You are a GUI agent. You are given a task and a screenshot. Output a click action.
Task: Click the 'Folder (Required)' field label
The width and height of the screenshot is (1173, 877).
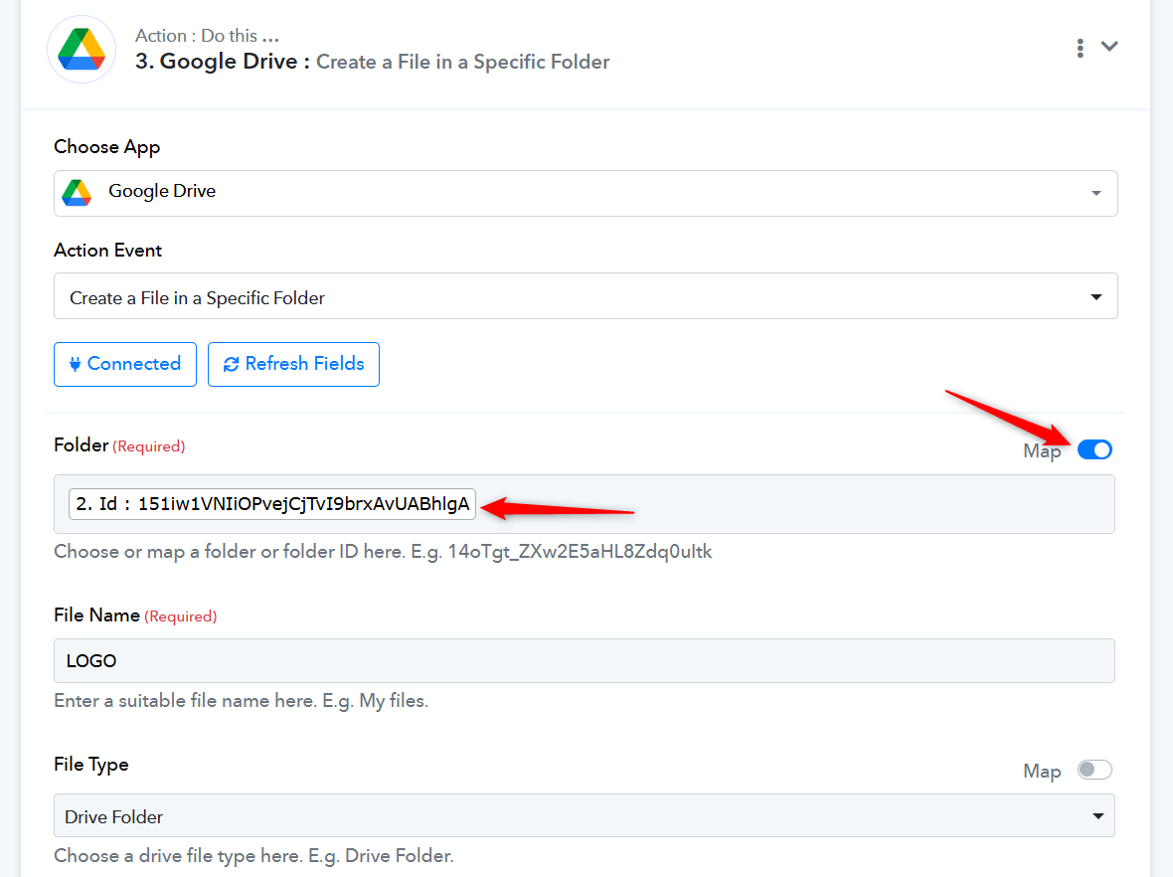point(119,446)
